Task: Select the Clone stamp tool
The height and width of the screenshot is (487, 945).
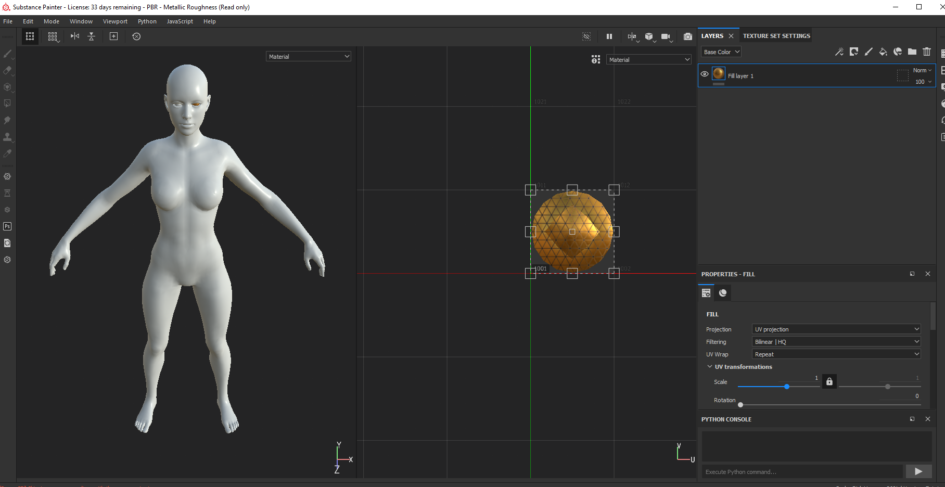Action: pyautogui.click(x=7, y=137)
